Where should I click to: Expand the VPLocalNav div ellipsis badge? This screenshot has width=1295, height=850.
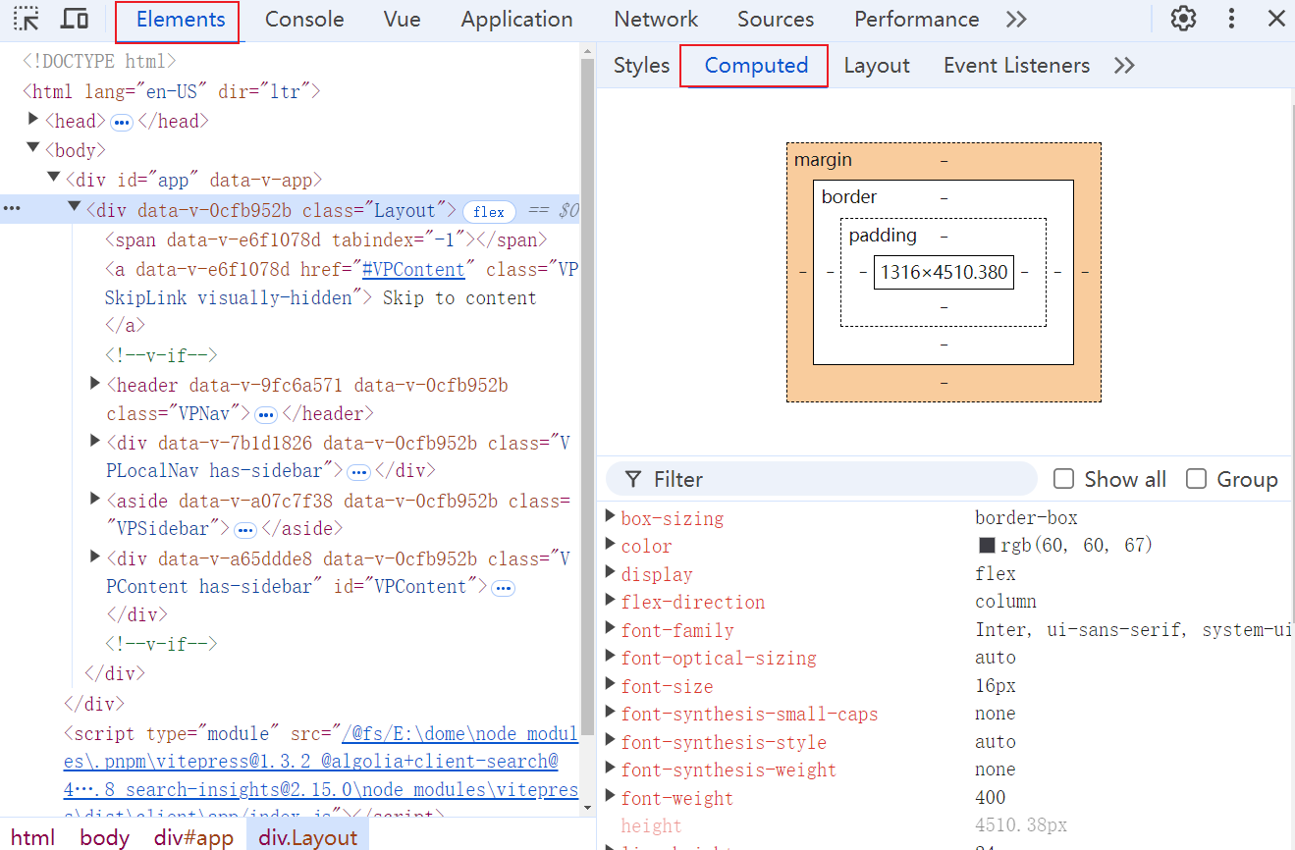pyautogui.click(x=358, y=472)
